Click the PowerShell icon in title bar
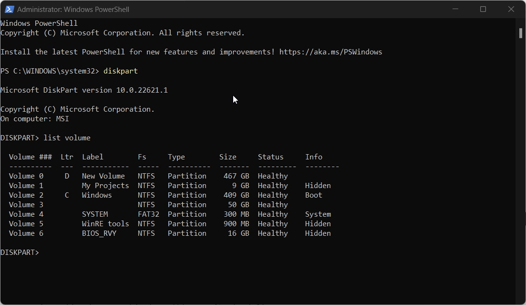 pos(9,10)
